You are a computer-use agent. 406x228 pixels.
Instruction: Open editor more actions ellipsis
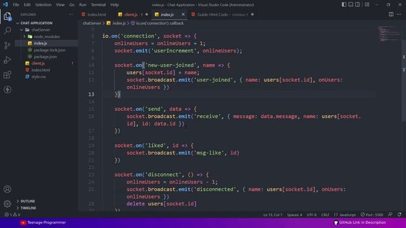pos(399,15)
